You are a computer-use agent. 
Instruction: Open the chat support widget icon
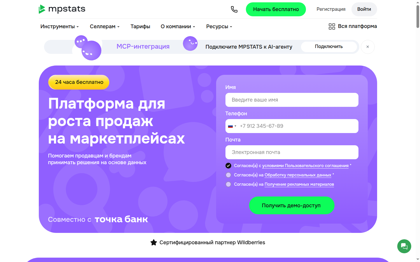point(404,246)
